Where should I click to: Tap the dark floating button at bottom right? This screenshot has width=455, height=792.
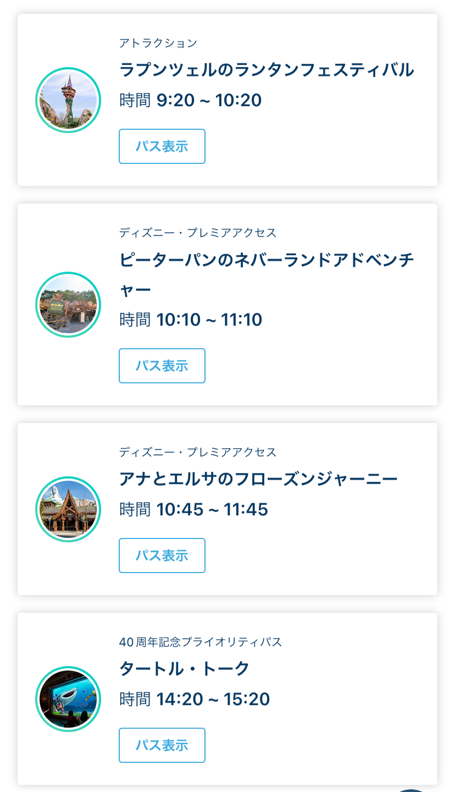[x=411, y=790]
